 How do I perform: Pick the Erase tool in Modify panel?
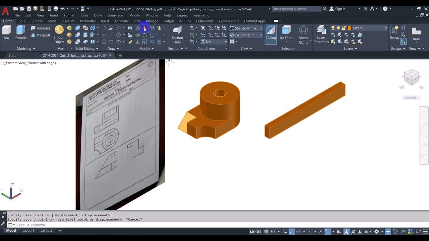130,42
